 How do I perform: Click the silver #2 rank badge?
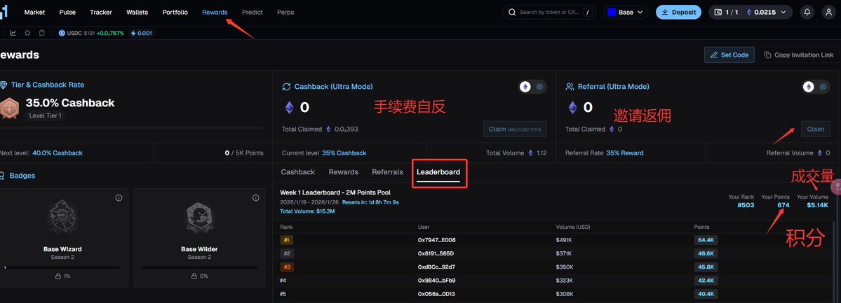click(x=286, y=254)
